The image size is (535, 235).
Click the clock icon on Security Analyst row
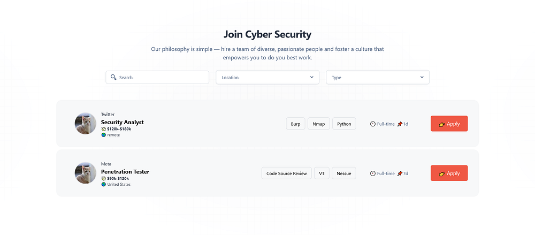point(373,124)
